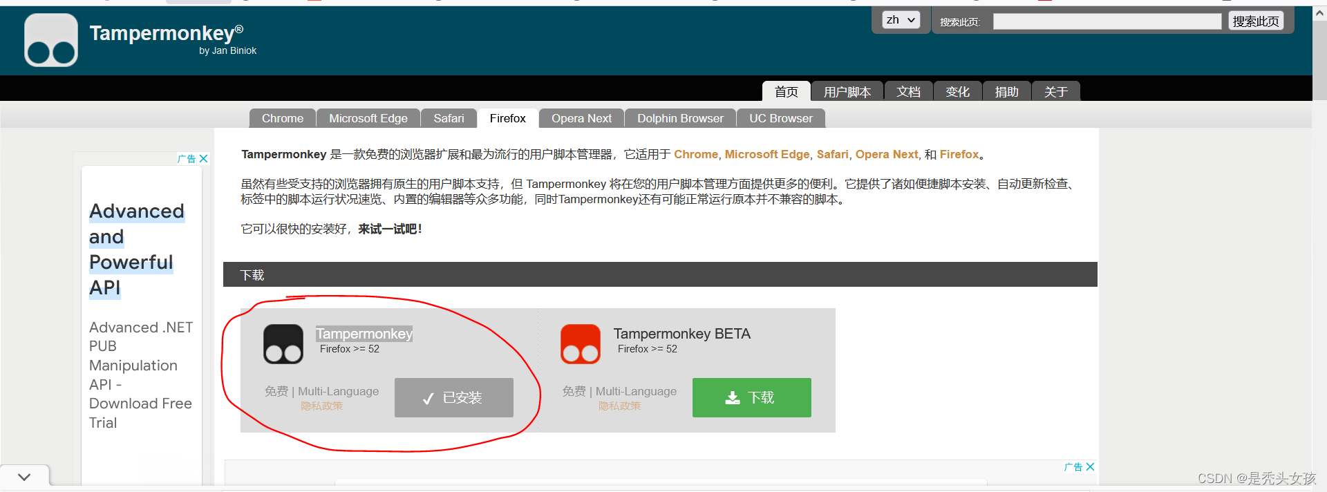1327x492 pixels.
Task: Click the Tampermonkey BETA title
Action: coord(682,334)
